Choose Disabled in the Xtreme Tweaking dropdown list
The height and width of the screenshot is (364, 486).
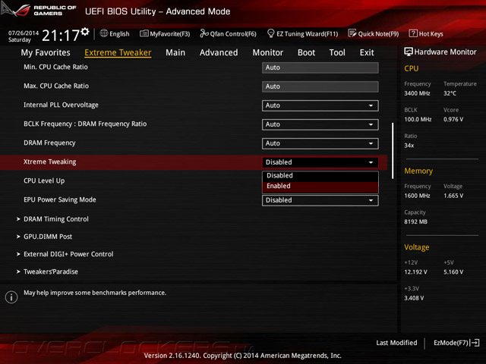pos(320,175)
